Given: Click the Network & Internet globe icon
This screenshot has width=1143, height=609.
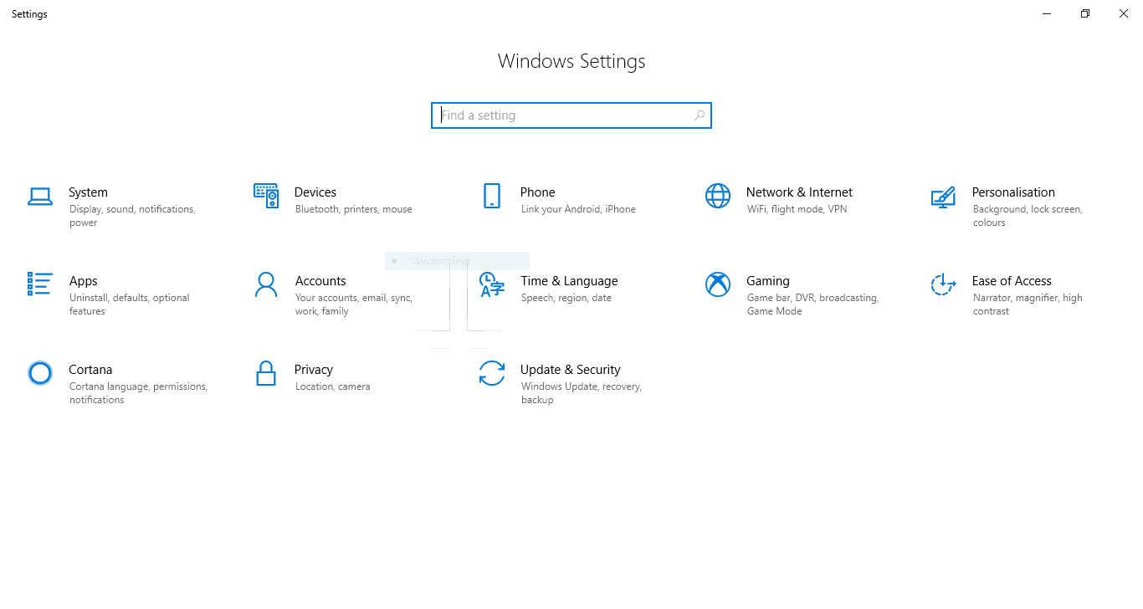Looking at the screenshot, I should (x=718, y=196).
